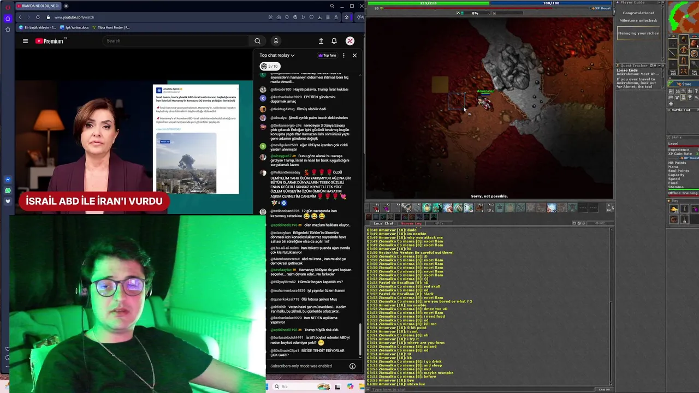Screen dimensions: 699x393
Task: Click the game minimap
Action: (684, 16)
